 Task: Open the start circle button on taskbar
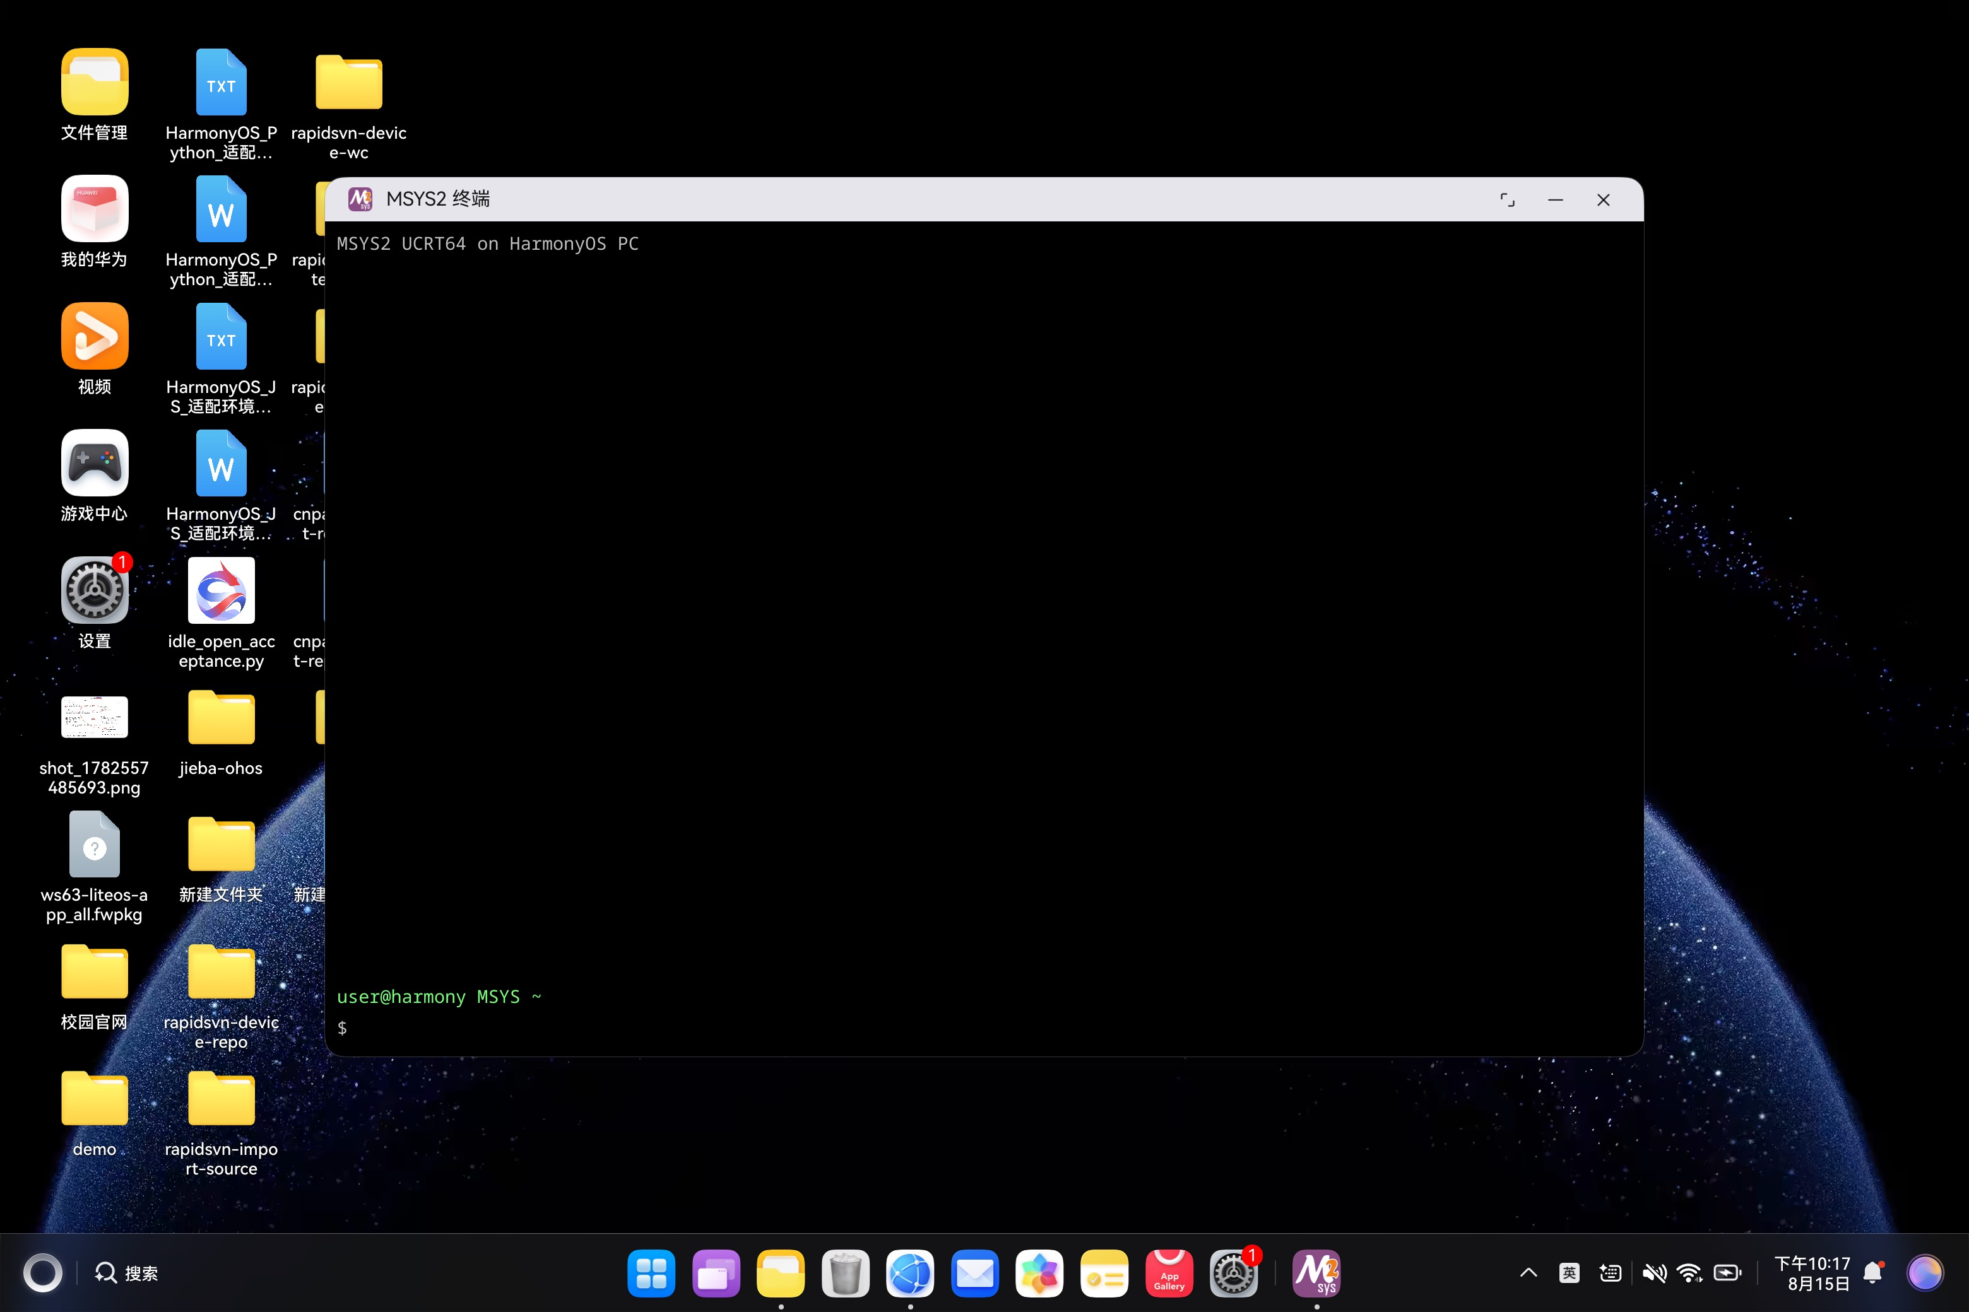[42, 1274]
